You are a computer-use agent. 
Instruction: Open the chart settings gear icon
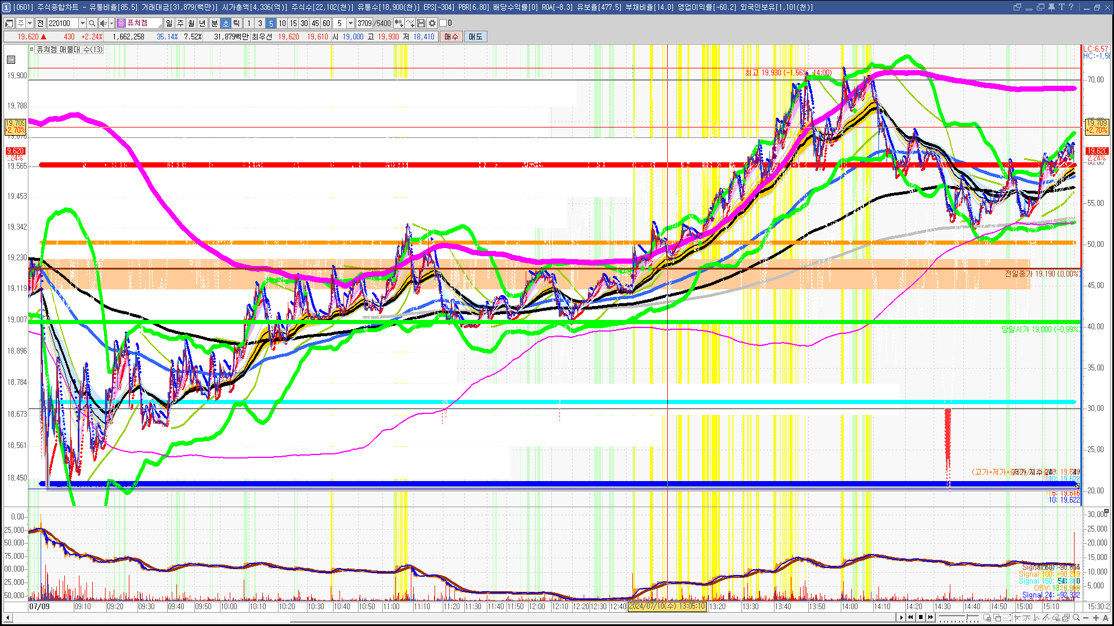pyautogui.click(x=432, y=23)
